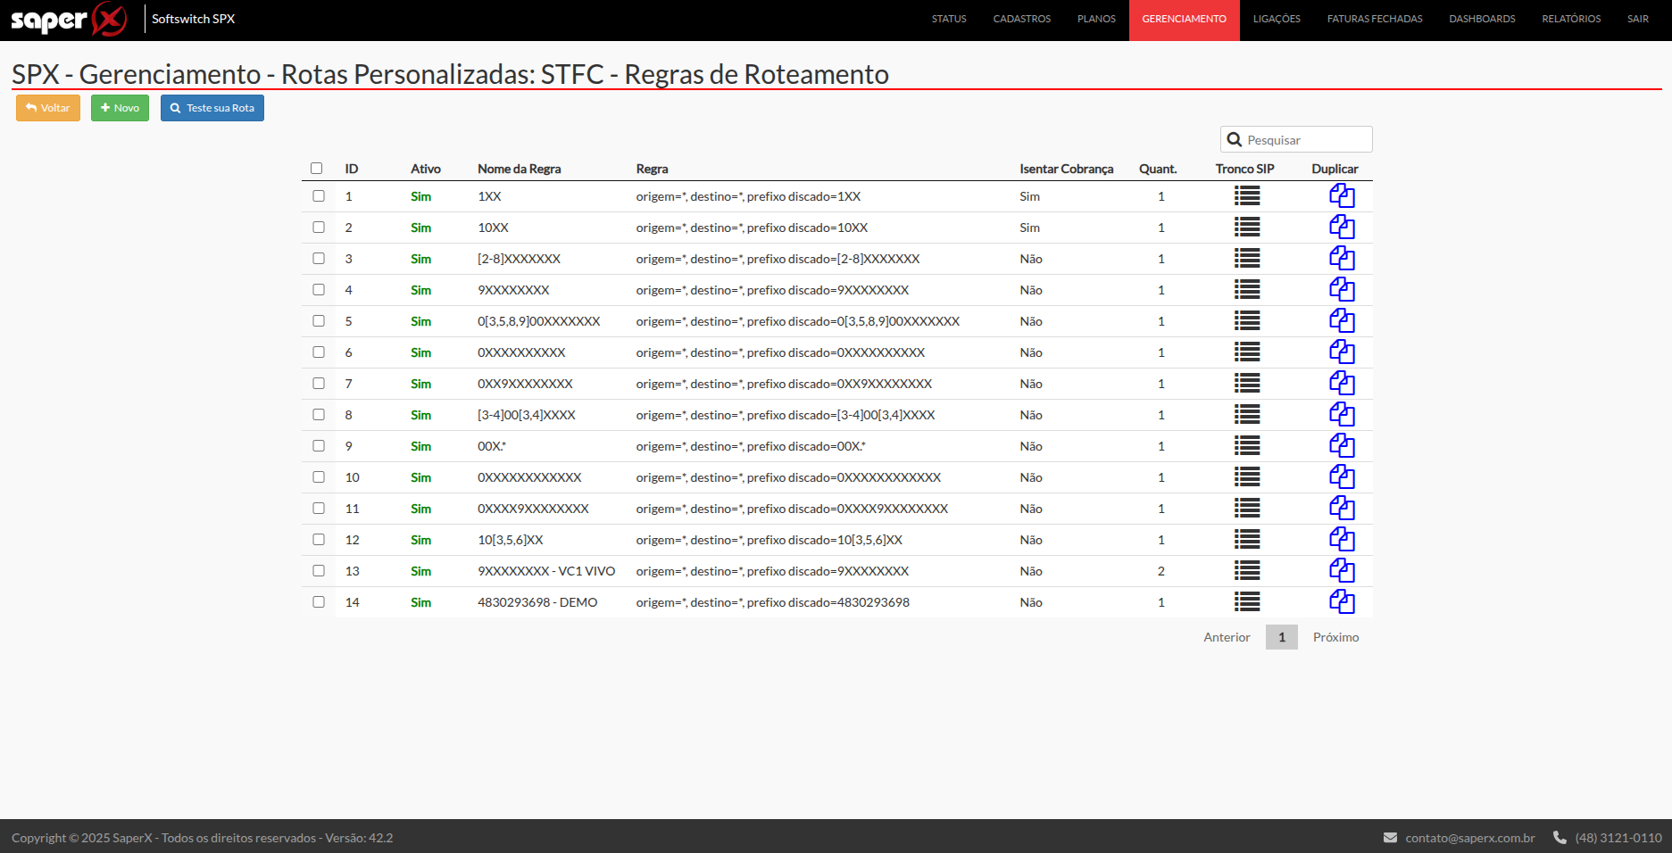The width and height of the screenshot is (1672, 853).
Task: Sort by Quant. column header
Action: point(1158,169)
